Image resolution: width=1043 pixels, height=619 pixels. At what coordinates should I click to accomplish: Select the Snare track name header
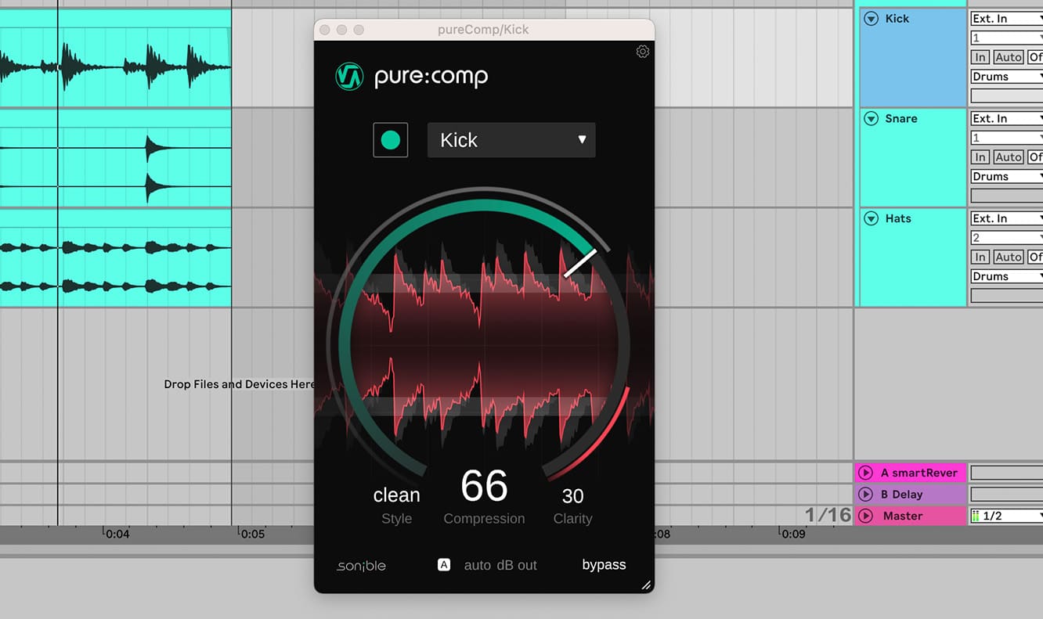point(900,119)
